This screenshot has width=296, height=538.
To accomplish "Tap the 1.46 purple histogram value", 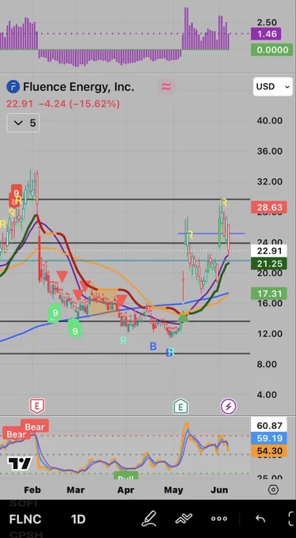I will click(x=266, y=33).
